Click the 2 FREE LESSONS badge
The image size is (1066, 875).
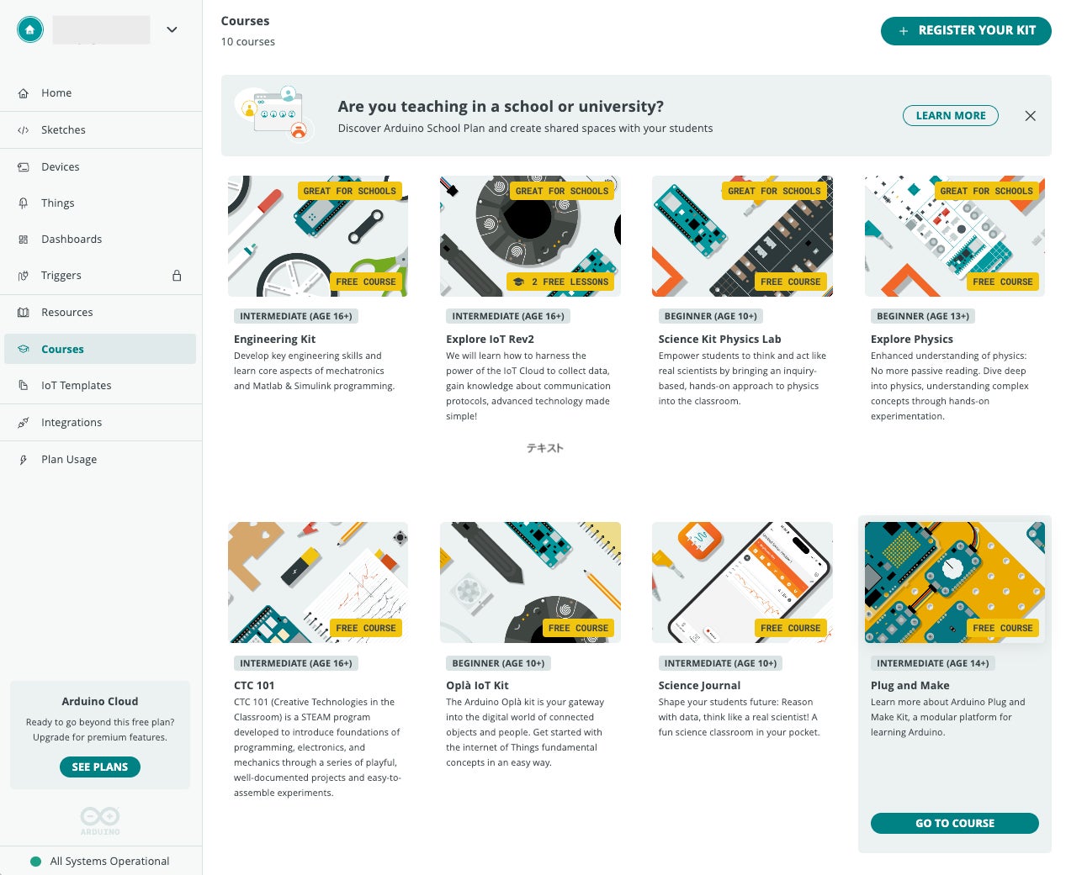pyautogui.click(x=560, y=282)
